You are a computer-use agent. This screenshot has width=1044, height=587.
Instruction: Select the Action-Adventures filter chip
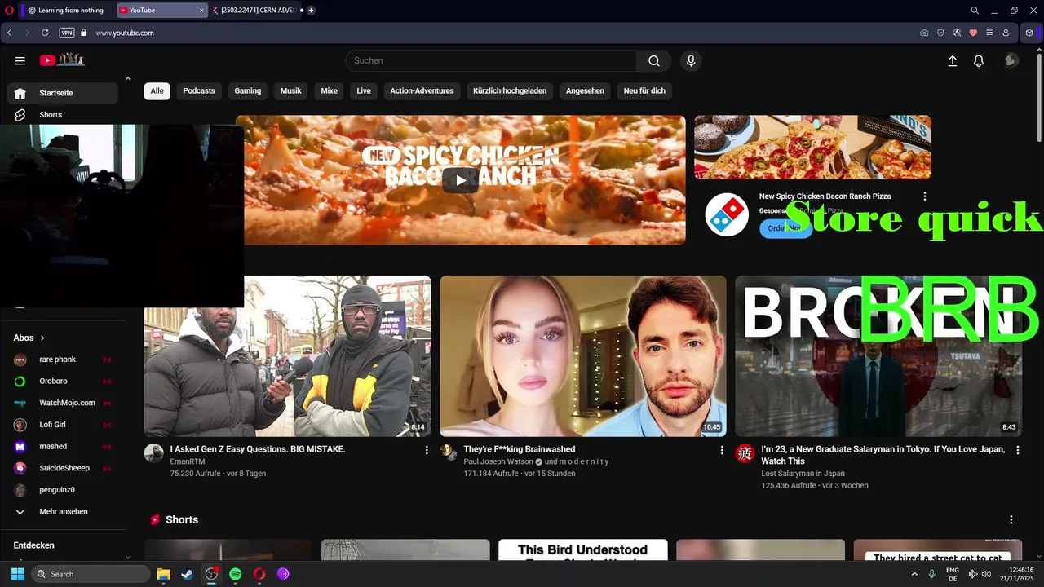click(x=422, y=90)
